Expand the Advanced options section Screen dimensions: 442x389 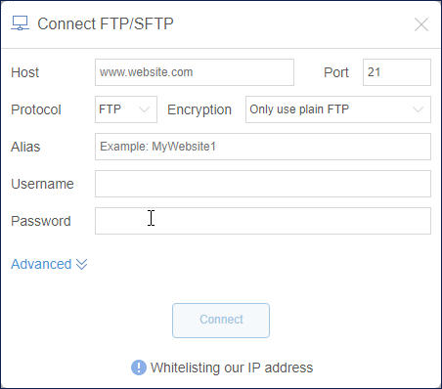(x=49, y=264)
